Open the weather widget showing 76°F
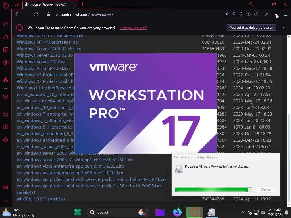The image size is (291, 218). (18, 212)
